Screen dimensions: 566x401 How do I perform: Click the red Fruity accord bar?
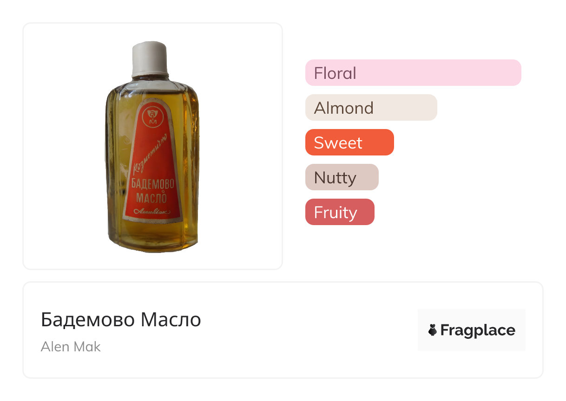[339, 212]
